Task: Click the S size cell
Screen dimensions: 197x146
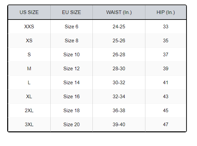Action: pos(29,55)
